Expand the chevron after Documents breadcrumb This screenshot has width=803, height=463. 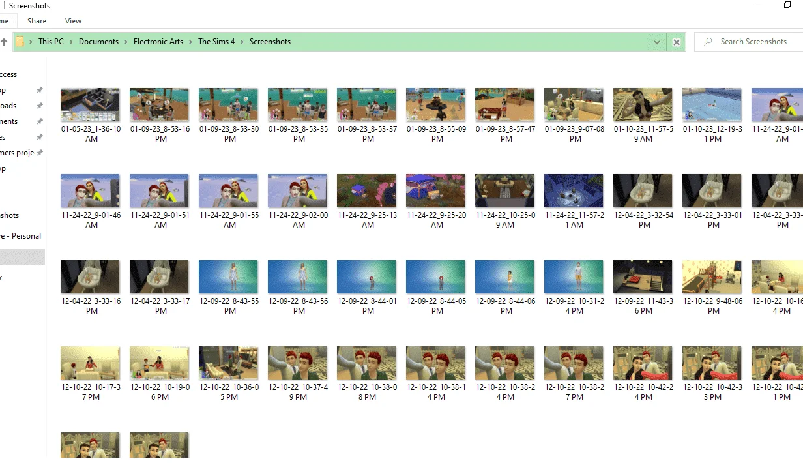[x=126, y=42]
